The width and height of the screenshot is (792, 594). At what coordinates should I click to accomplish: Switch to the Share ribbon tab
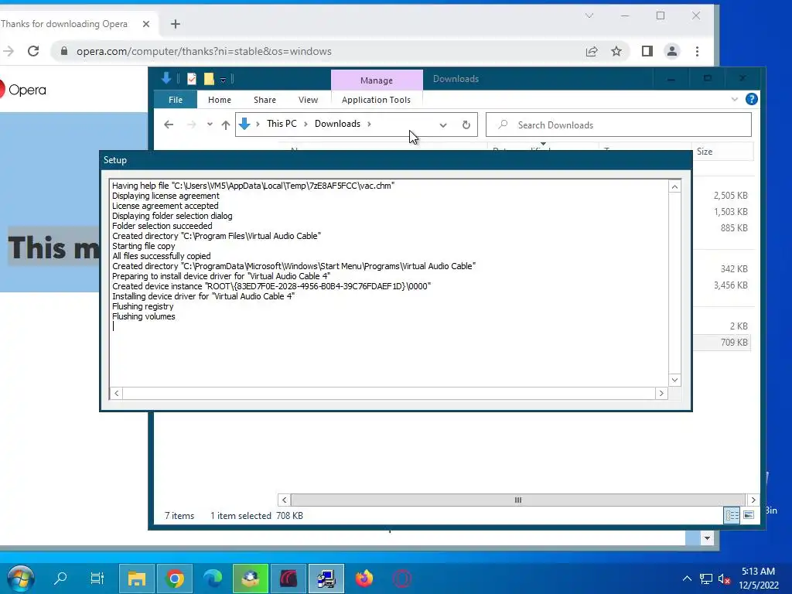[265, 100]
